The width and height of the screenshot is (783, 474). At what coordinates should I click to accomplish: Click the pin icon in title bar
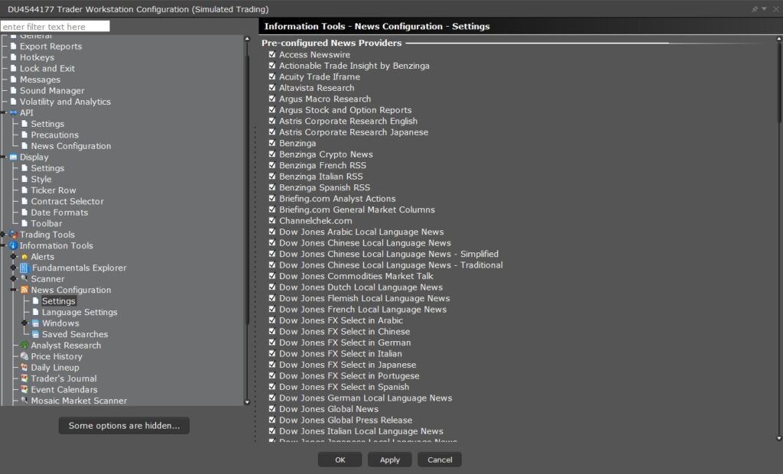755,9
